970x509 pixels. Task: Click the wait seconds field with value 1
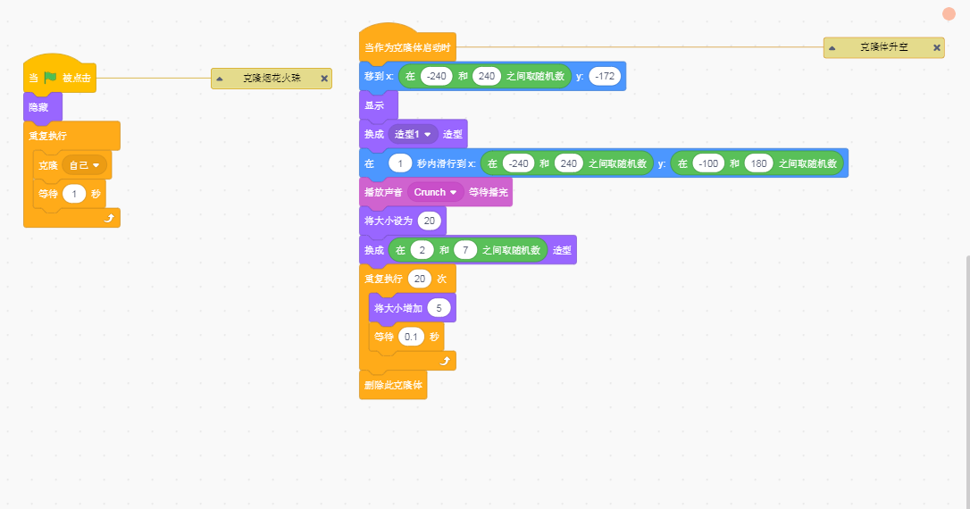[x=74, y=194]
